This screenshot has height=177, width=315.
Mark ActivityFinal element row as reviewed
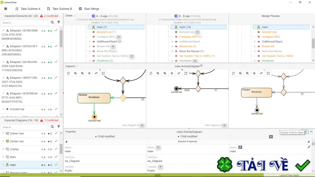[x=56, y=109]
